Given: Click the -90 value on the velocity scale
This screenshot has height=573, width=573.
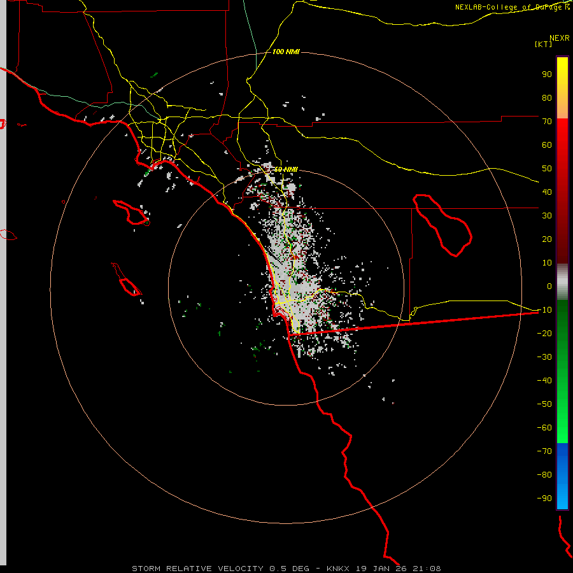Looking at the screenshot, I should point(544,499).
